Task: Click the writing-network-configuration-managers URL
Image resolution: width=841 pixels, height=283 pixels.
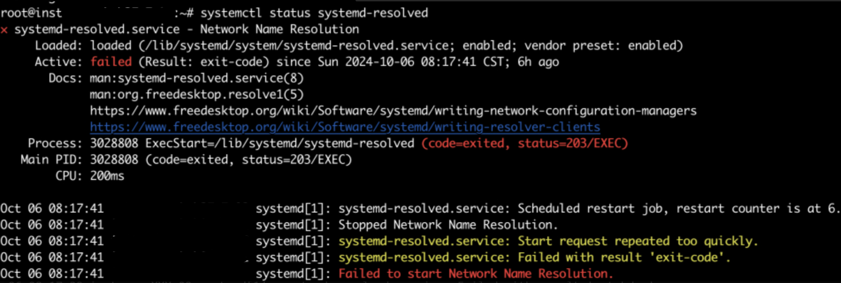Action: [x=393, y=111]
